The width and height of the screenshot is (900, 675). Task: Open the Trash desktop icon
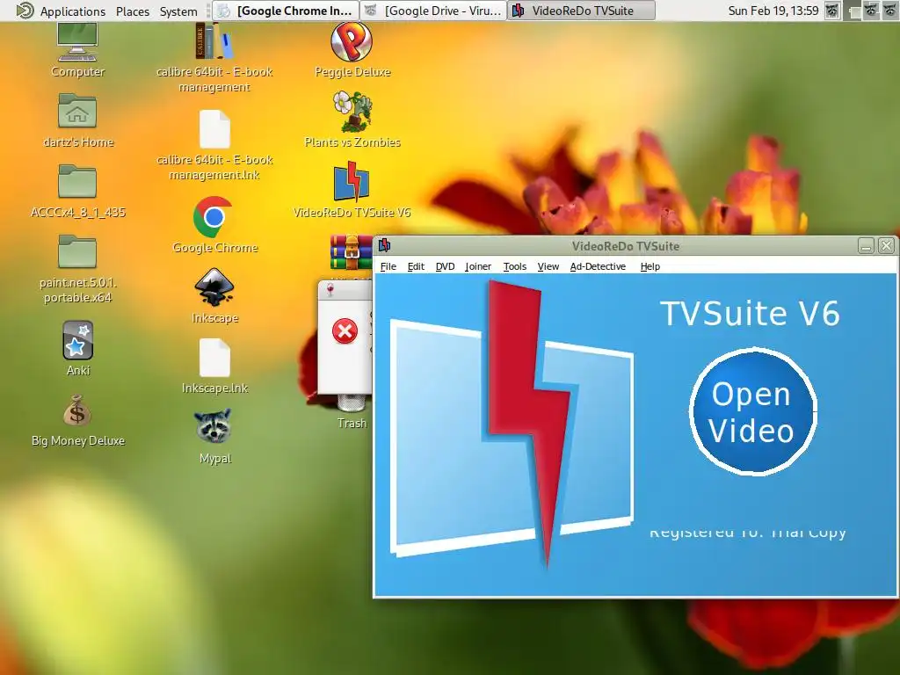(x=352, y=403)
